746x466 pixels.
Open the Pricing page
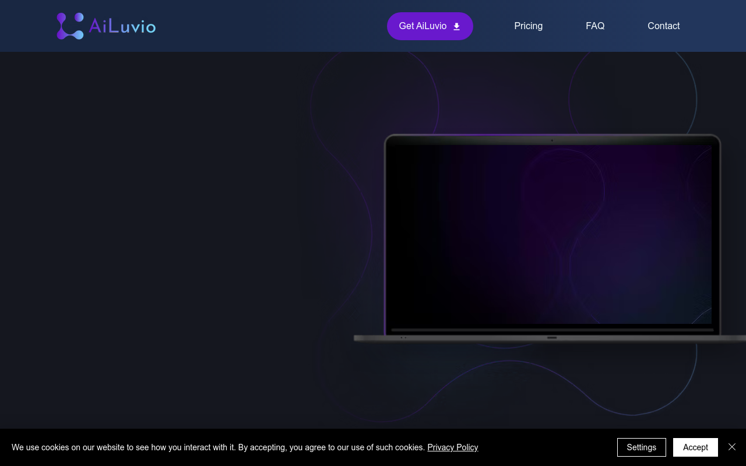(x=528, y=26)
